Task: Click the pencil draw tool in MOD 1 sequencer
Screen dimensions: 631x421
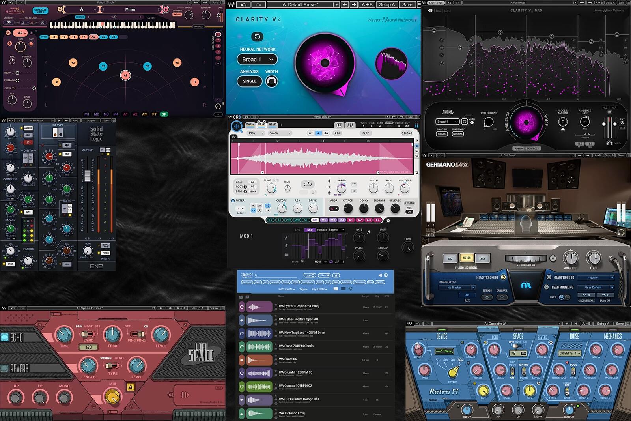Action: (x=286, y=237)
